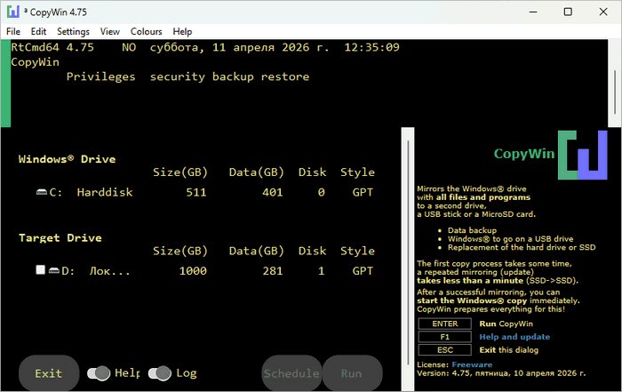Image resolution: width=622 pixels, height=392 pixels.
Task: Click the Windows® Drive heading
Action: [67, 159]
